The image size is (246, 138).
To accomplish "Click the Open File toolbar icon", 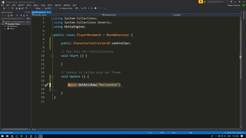I will [17, 8].
